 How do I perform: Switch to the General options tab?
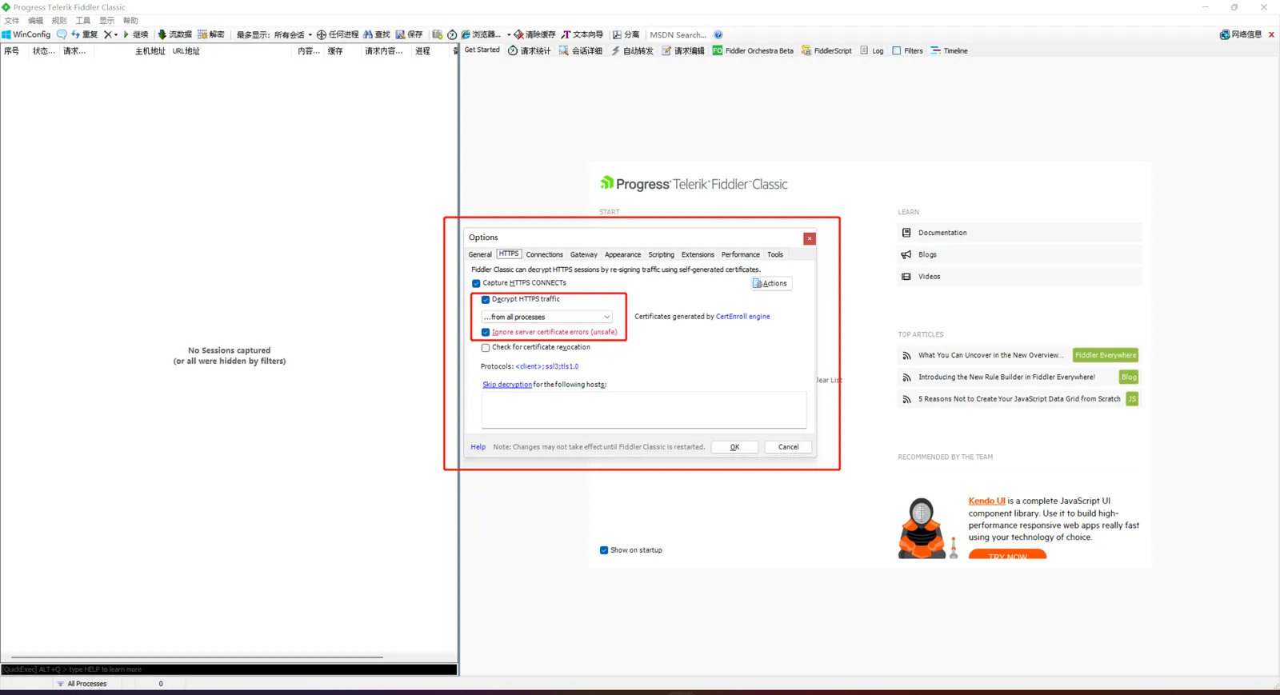coord(480,254)
